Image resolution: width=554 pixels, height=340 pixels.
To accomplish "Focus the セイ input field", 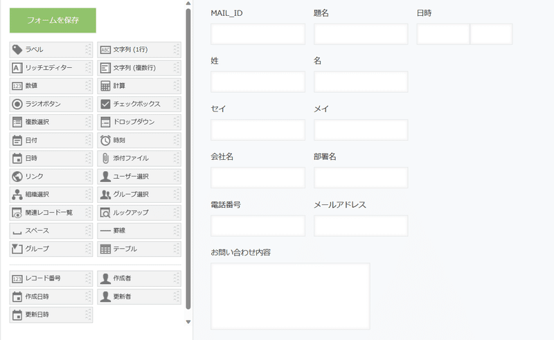I will point(258,129).
